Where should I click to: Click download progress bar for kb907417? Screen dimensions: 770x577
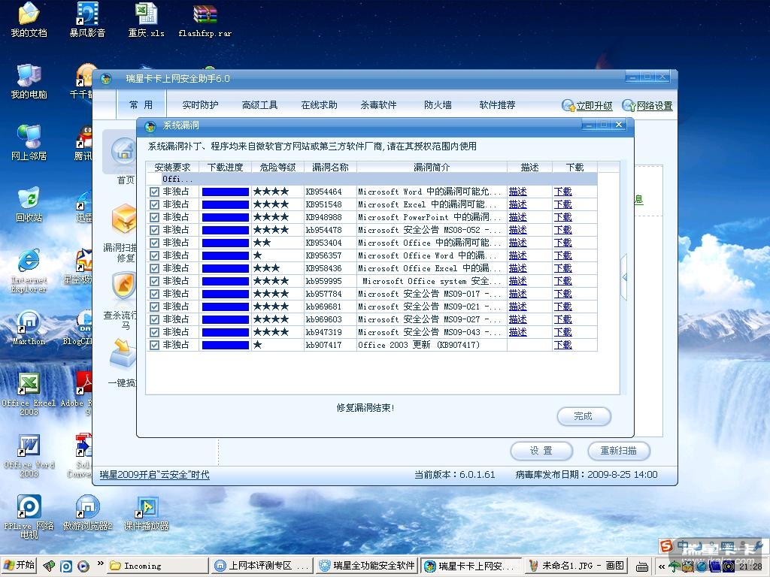[226, 345]
